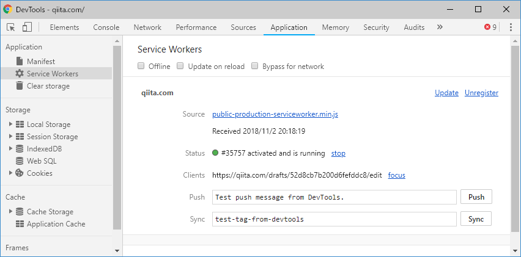The image size is (521, 257).
Task: Click the Service Workers gear icon
Action: coord(20,74)
